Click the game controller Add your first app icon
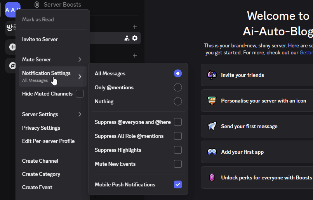The image size is (313, 200). [212, 152]
